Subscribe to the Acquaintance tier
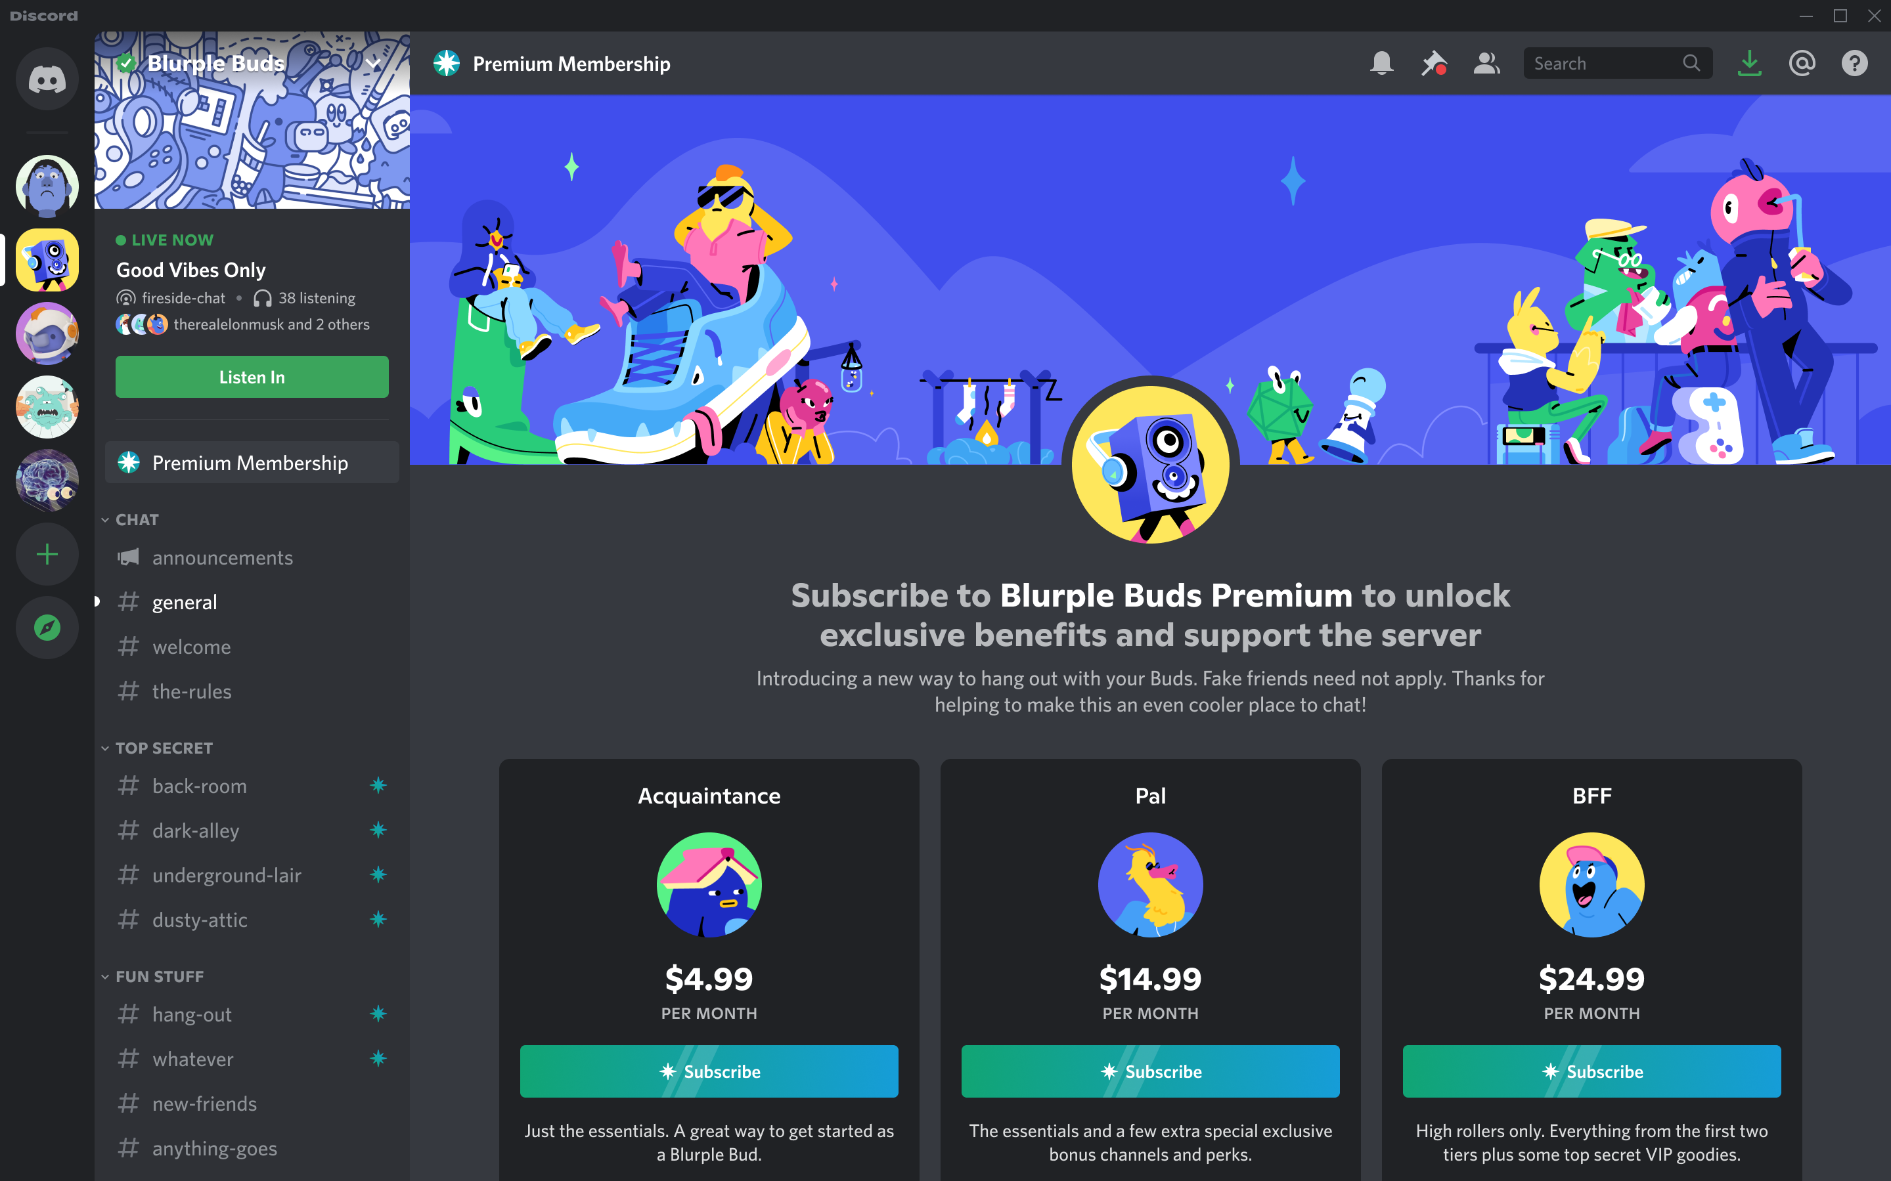This screenshot has height=1181, width=1891. pyautogui.click(x=708, y=1071)
